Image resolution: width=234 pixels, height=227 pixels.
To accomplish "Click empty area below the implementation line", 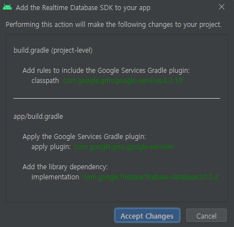I will click(117, 192).
